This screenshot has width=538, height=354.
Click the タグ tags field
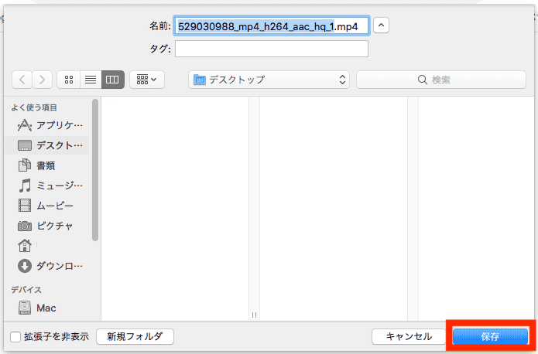click(272, 49)
